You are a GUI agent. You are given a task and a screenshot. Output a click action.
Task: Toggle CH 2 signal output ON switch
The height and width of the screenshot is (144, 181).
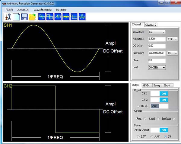coord(159,100)
